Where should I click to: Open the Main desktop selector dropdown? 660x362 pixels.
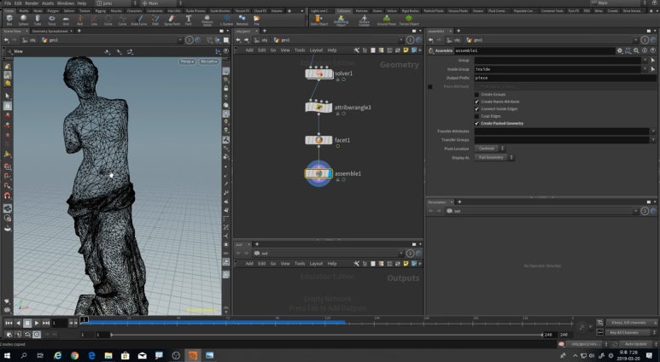pyautogui.click(x=162, y=3)
